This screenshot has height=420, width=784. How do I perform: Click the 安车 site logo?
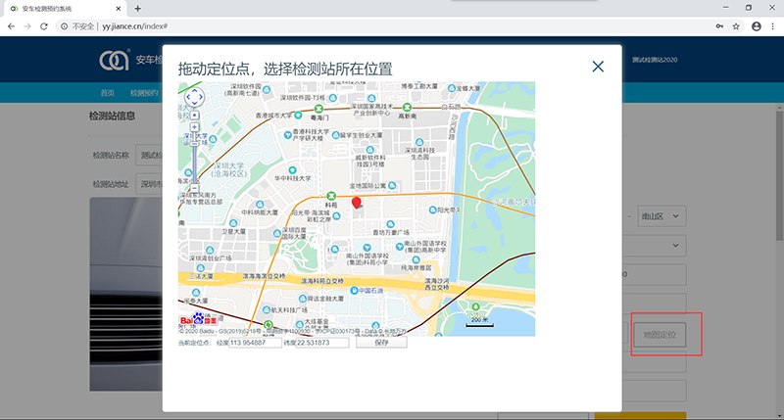[x=115, y=61]
